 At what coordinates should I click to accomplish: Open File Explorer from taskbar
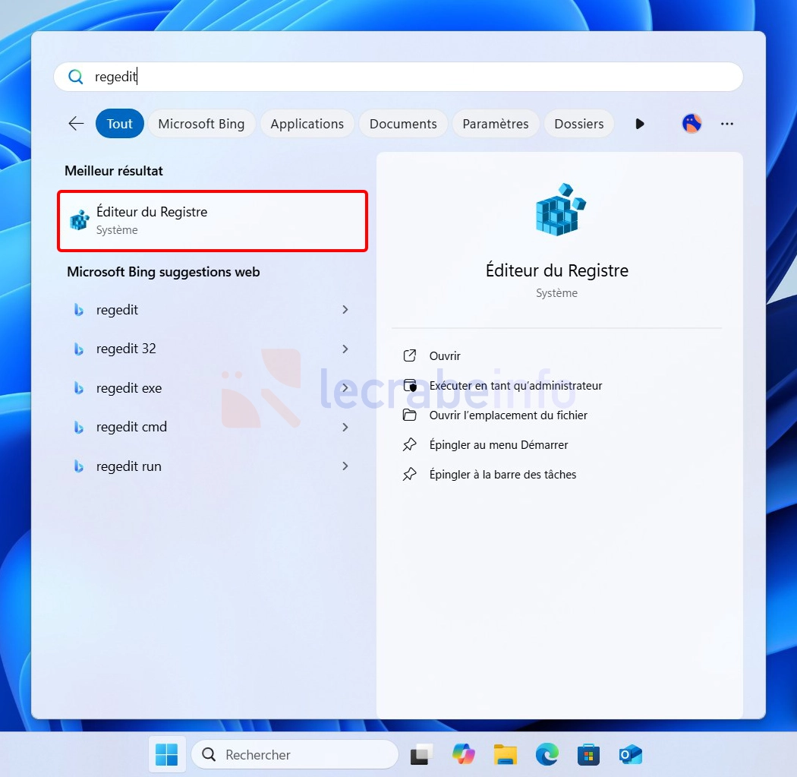[x=505, y=755]
